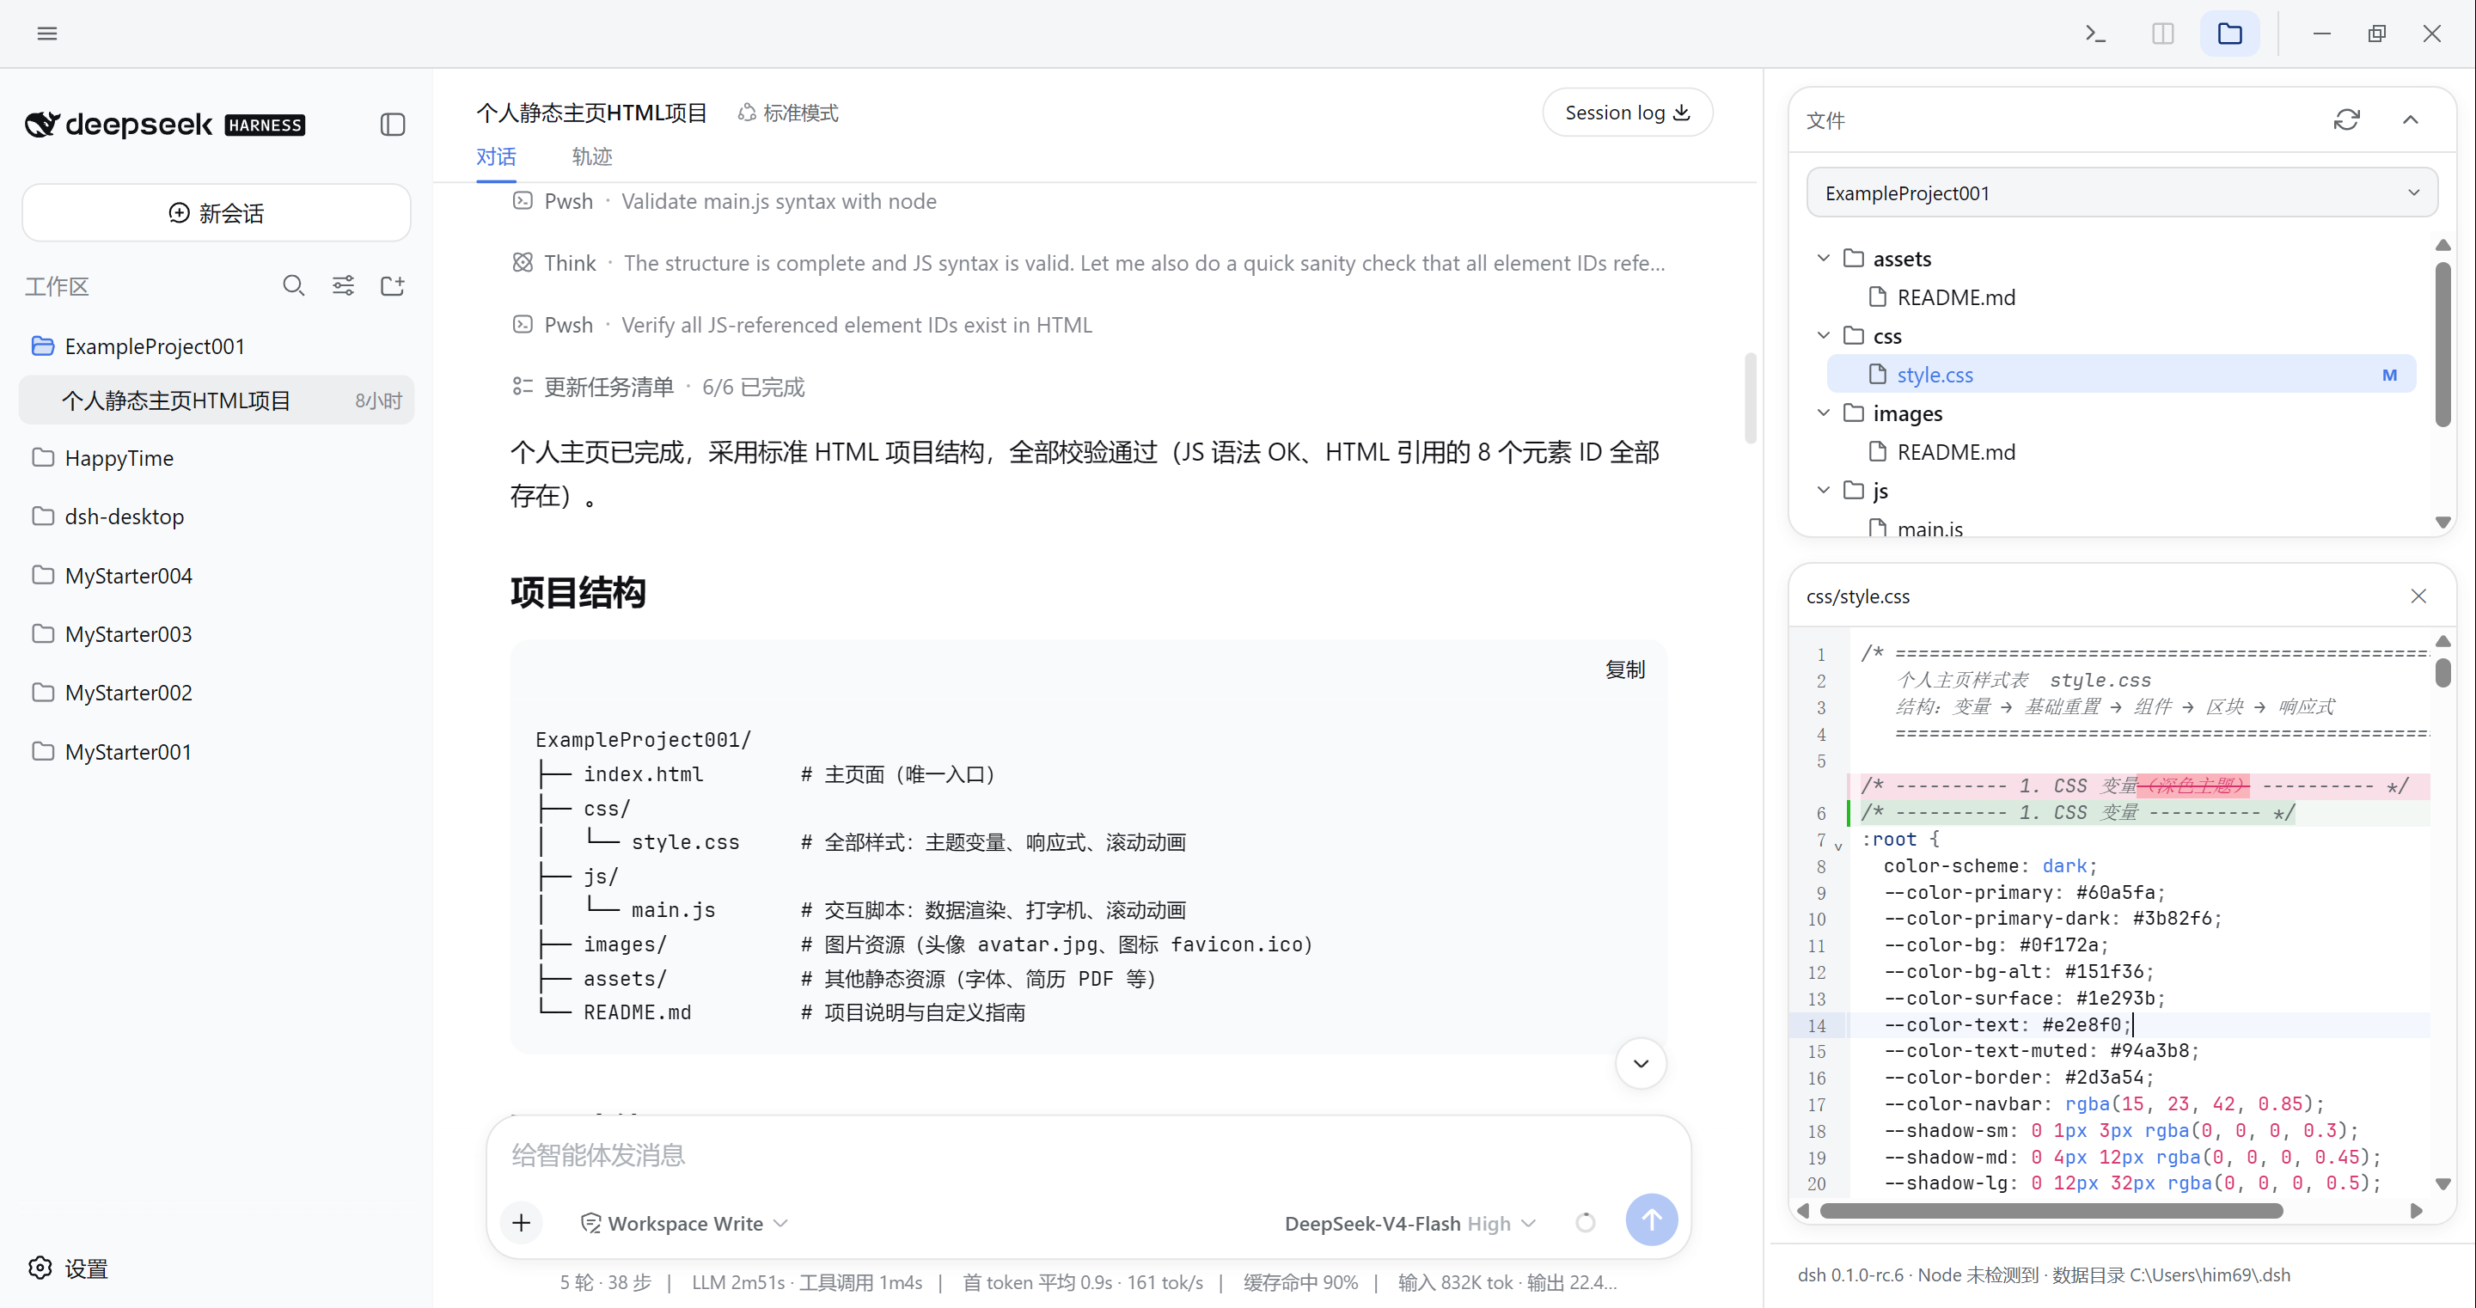Jump to bottom with the down-chevron button

click(1641, 1063)
